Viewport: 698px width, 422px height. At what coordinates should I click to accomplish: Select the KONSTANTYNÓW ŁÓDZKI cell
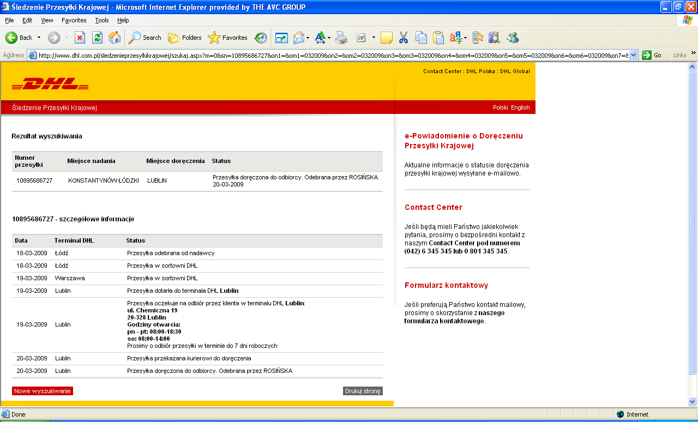(x=104, y=180)
